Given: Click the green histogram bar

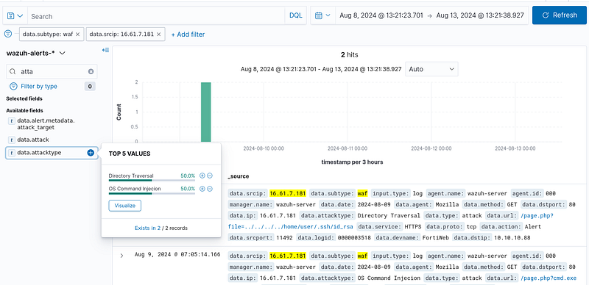Looking at the screenshot, I should 206,112.
